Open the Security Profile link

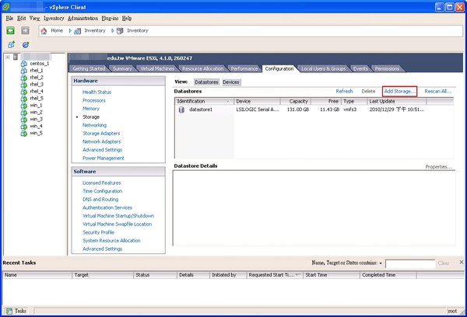pos(98,232)
